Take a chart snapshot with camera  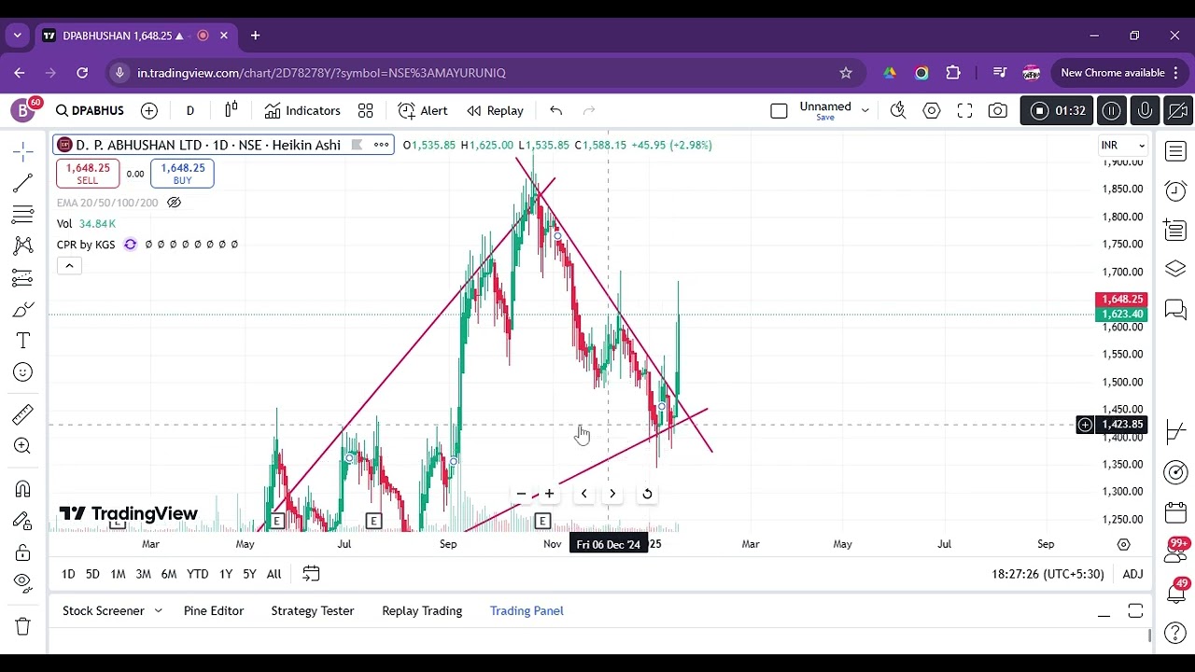point(998,110)
